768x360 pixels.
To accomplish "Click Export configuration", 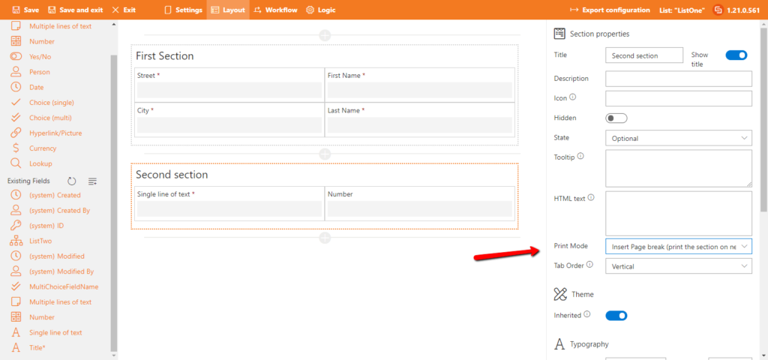I will pyautogui.click(x=610, y=10).
